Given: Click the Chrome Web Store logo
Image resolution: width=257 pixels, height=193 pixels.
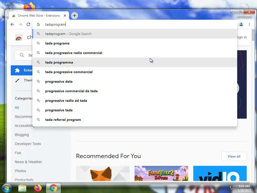Looking at the screenshot, I should pos(19,37).
